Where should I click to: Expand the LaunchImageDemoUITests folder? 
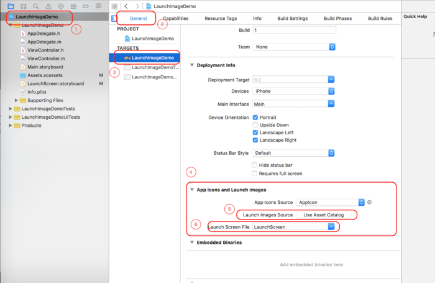[x=11, y=117]
